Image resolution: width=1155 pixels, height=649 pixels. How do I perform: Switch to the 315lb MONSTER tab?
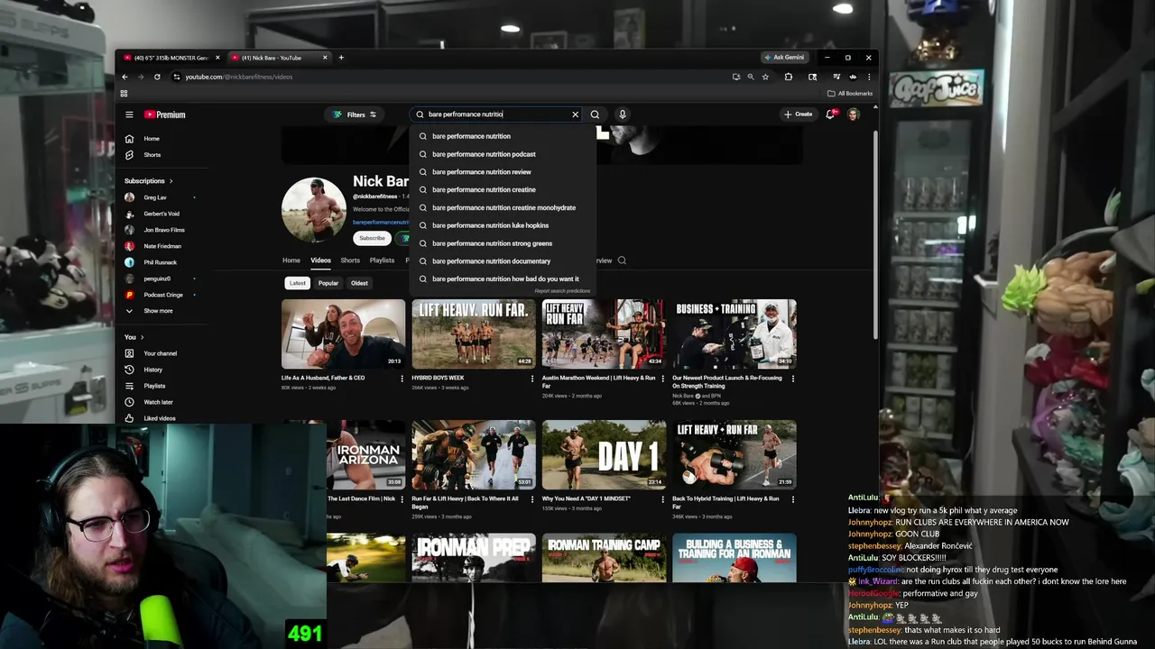pos(170,58)
